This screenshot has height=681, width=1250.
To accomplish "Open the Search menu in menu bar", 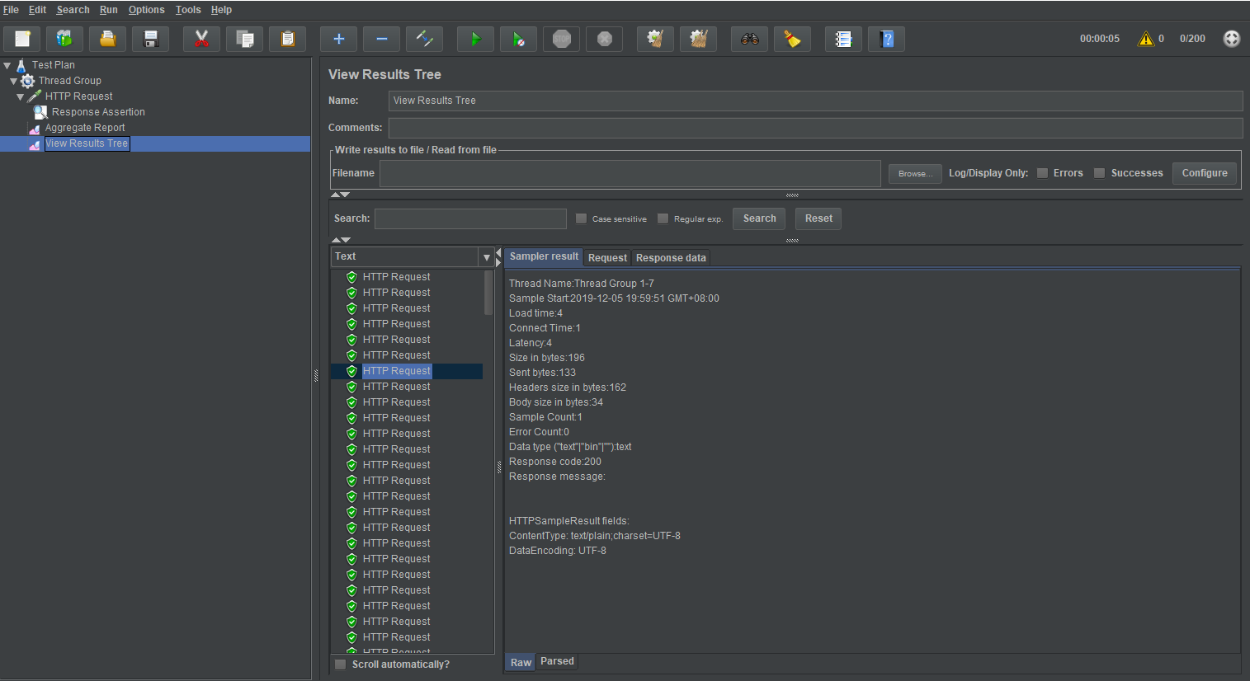I will (x=73, y=10).
